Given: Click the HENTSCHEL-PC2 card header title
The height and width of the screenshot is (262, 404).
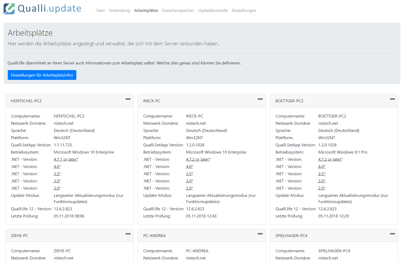Looking at the screenshot, I should point(26,101).
